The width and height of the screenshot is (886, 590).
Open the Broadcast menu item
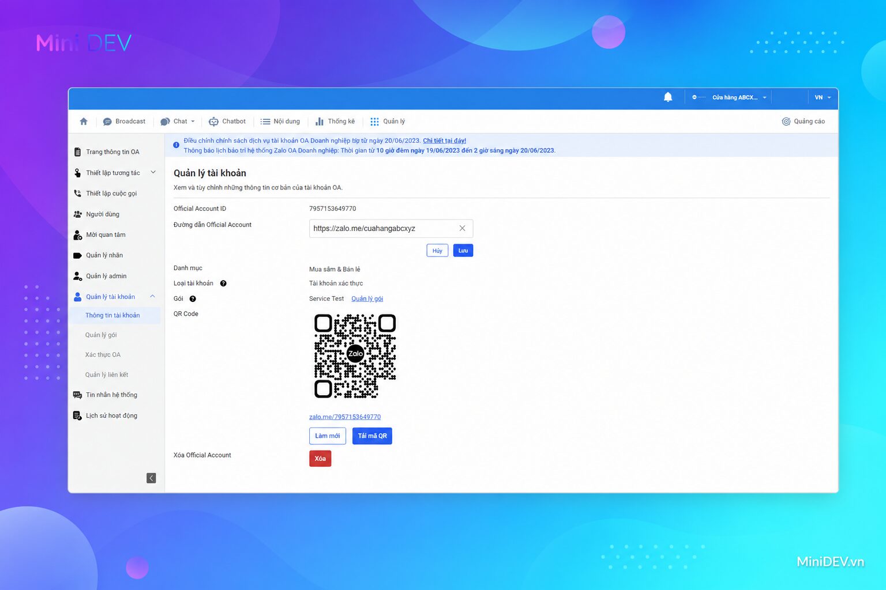124,122
